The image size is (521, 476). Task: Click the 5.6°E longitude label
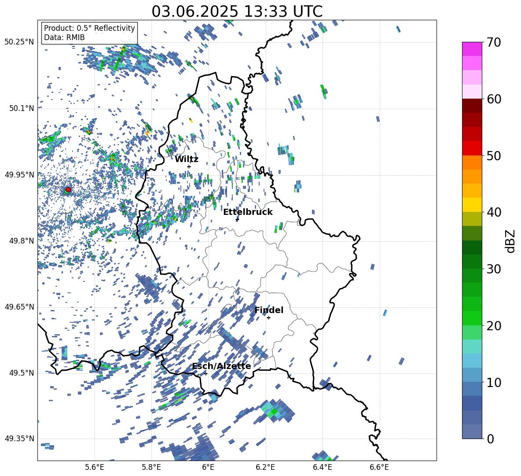[95, 467]
